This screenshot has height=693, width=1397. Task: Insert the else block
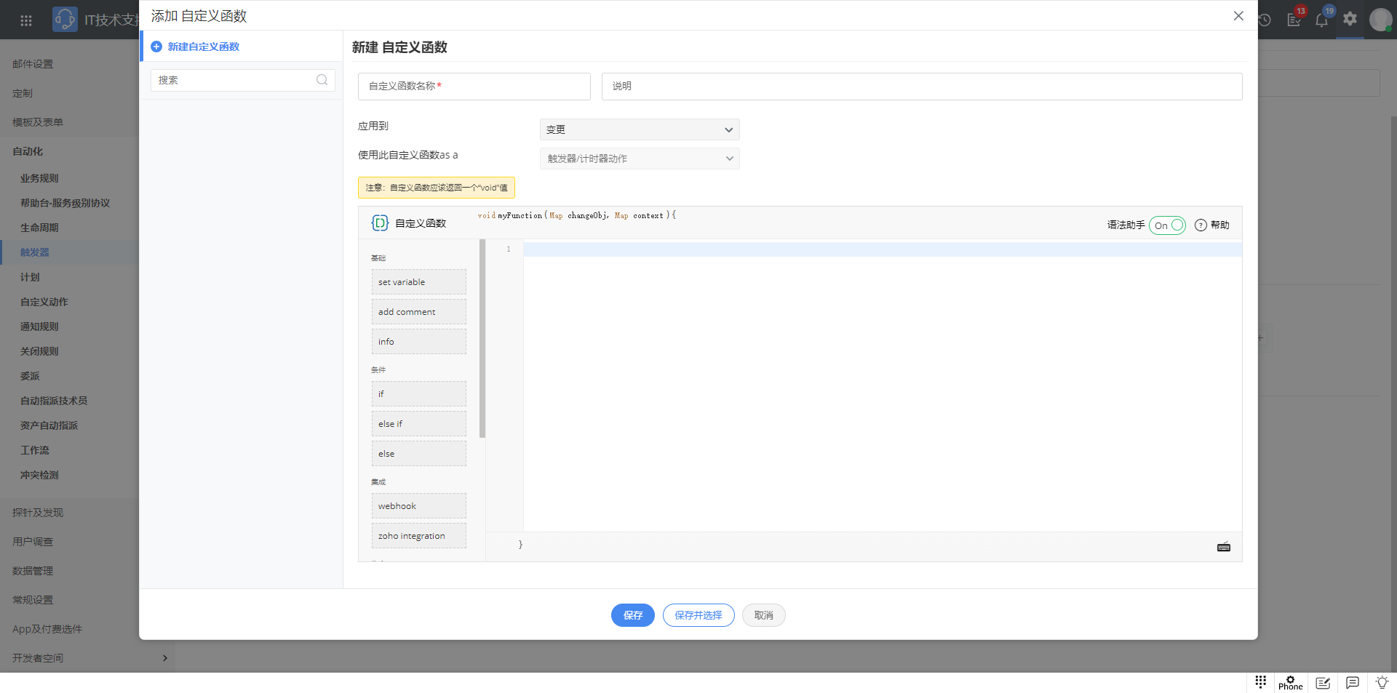[x=419, y=454]
